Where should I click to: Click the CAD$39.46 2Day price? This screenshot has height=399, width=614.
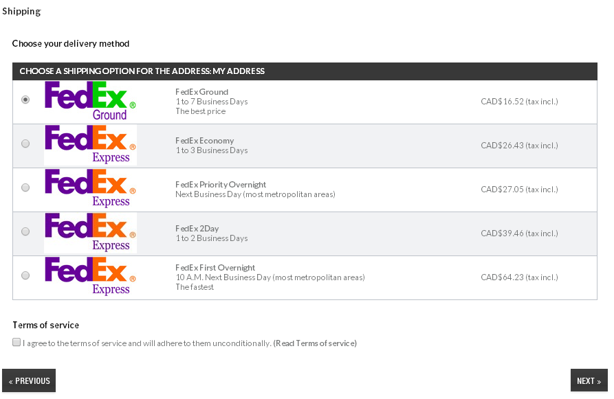(x=519, y=233)
